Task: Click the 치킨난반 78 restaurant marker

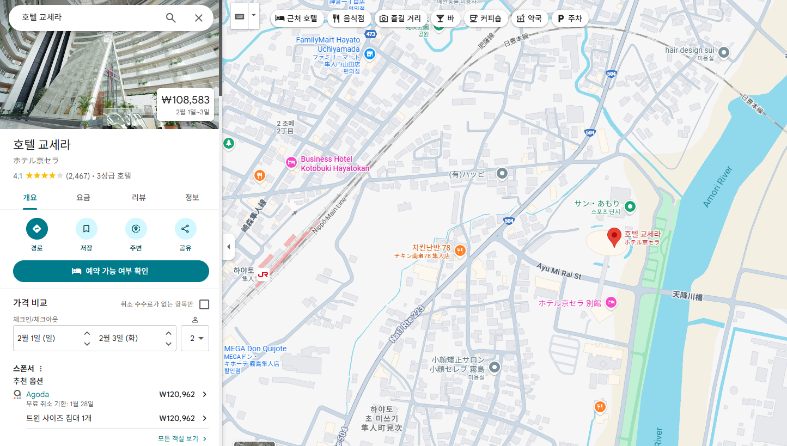Action: pyautogui.click(x=460, y=251)
